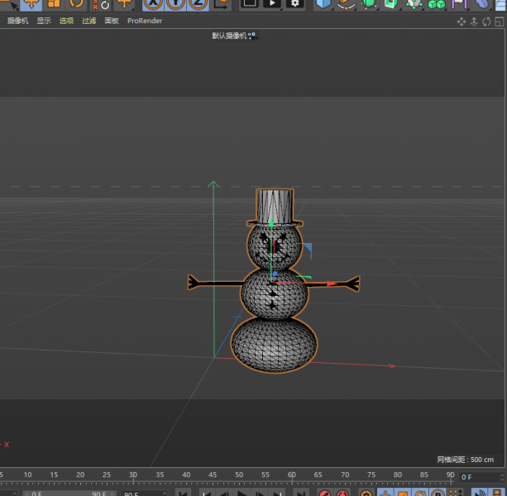Switch the coordinate system icon
This screenshot has width=507, height=496.
click(222, 4)
